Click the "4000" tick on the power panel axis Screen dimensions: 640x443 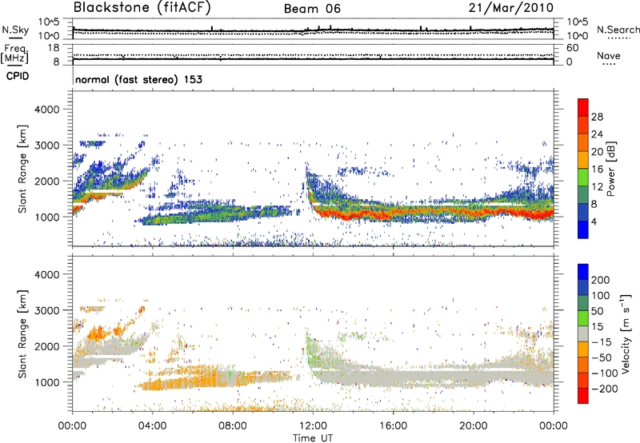(47, 110)
